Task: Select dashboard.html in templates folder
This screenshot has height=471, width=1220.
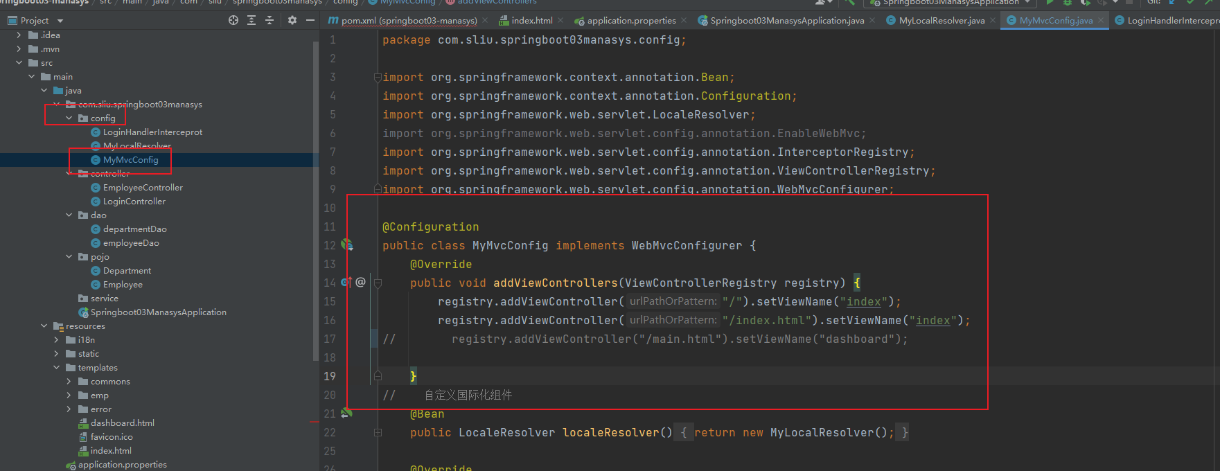Action: tap(122, 423)
